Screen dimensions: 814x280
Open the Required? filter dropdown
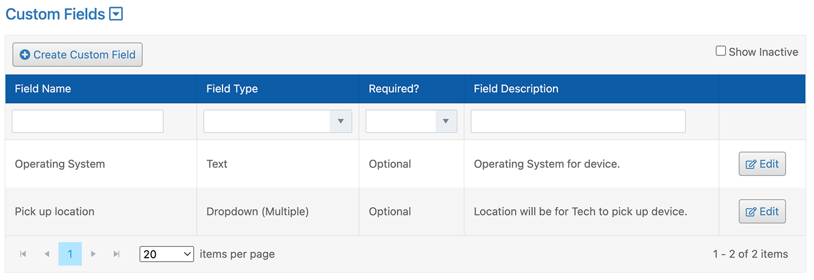(x=411, y=122)
